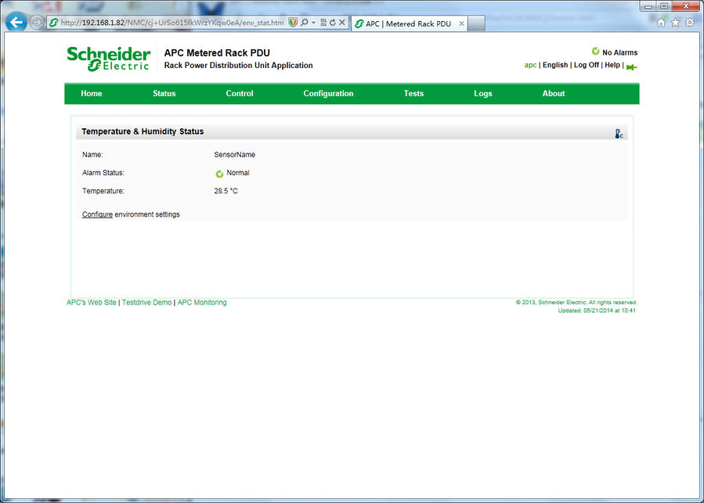Image resolution: width=704 pixels, height=503 pixels.
Task: Open the APC Monitoring footer link
Action: (x=202, y=303)
